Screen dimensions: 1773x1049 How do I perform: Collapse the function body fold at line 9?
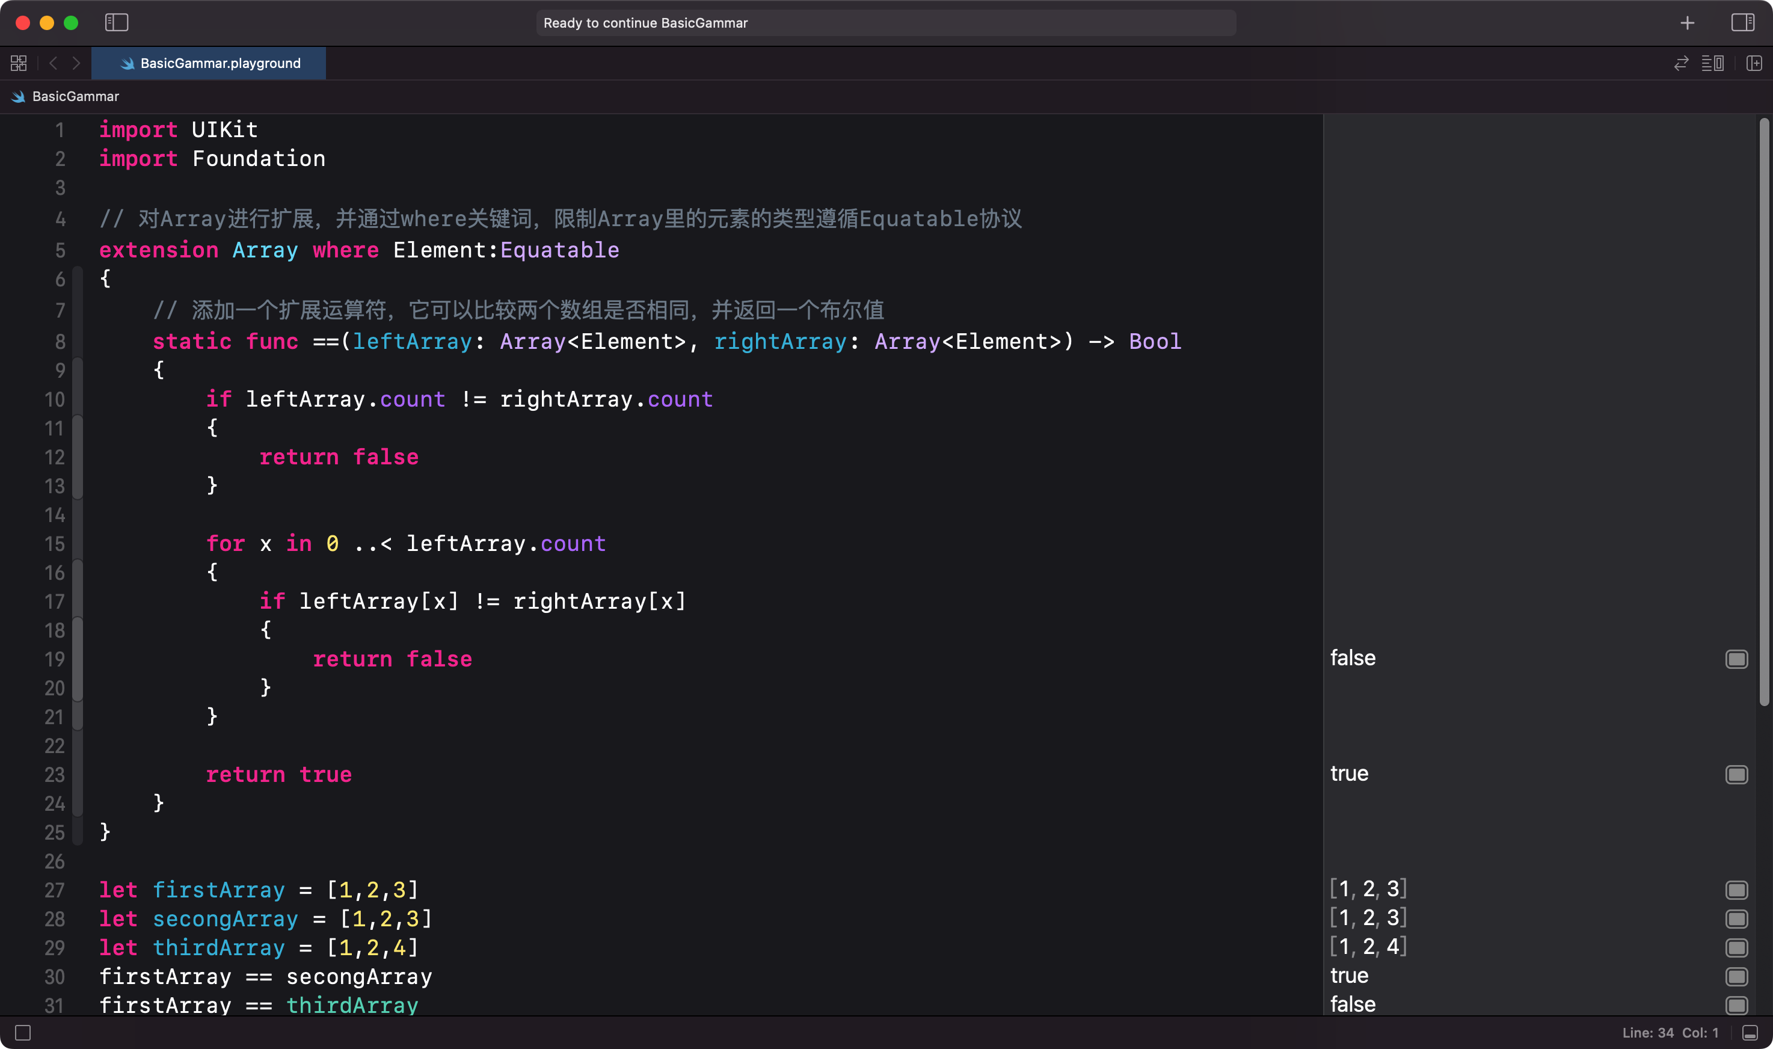click(78, 371)
